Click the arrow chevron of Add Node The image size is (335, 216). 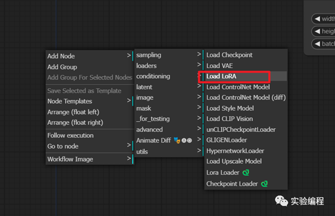click(x=129, y=55)
